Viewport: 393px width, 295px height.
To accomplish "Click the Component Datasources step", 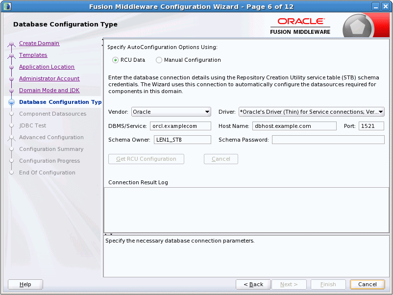I will click(52, 114).
